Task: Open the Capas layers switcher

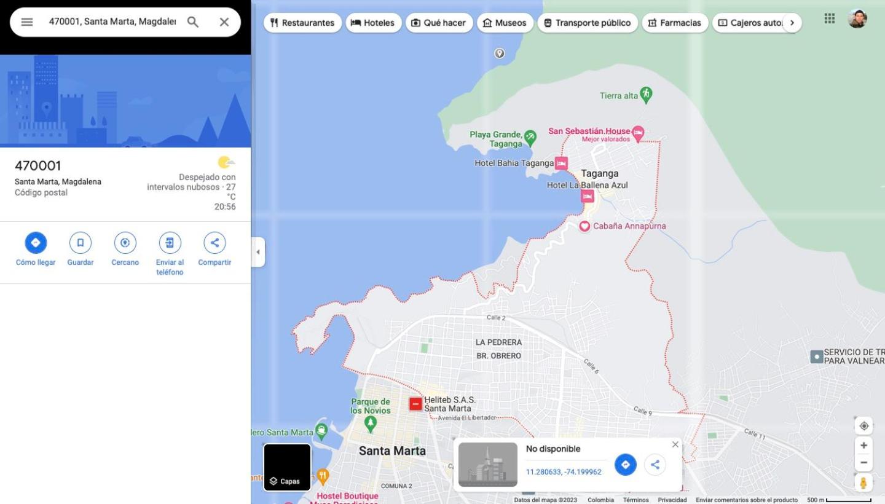Action: (x=288, y=467)
